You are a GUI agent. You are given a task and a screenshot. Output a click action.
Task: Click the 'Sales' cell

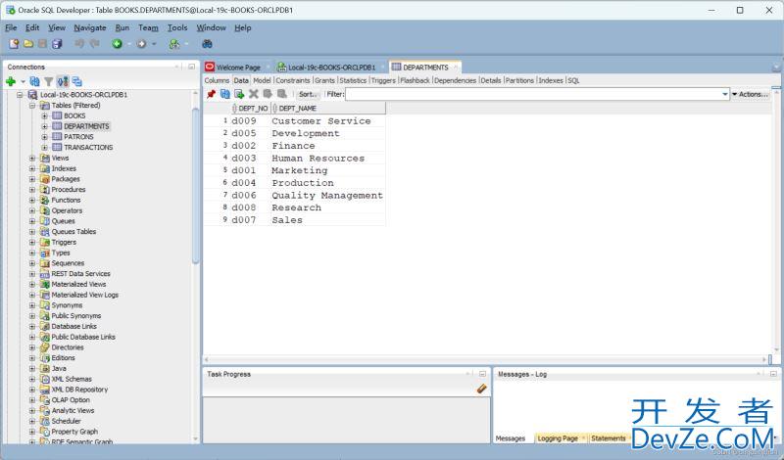[328, 220]
